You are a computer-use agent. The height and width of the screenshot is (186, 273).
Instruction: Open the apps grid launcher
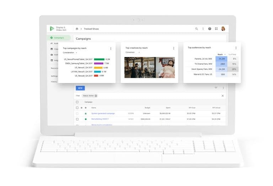tap(216, 29)
